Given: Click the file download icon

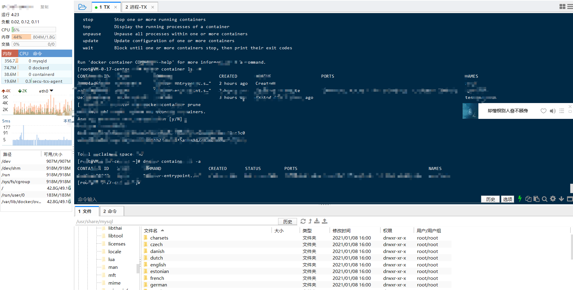Looking at the screenshot, I should (317, 221).
